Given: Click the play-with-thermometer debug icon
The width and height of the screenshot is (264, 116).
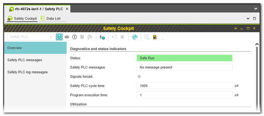Looking at the screenshot, I should coord(115,37).
